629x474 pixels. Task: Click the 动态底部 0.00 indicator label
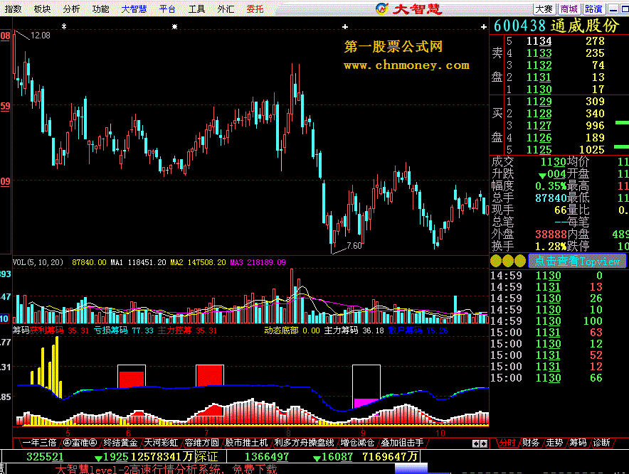pyautogui.click(x=292, y=330)
